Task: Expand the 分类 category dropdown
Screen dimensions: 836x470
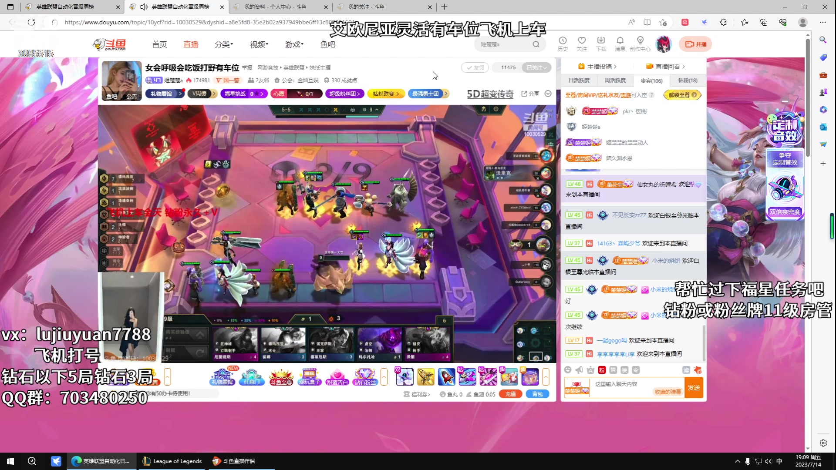Action: click(224, 44)
